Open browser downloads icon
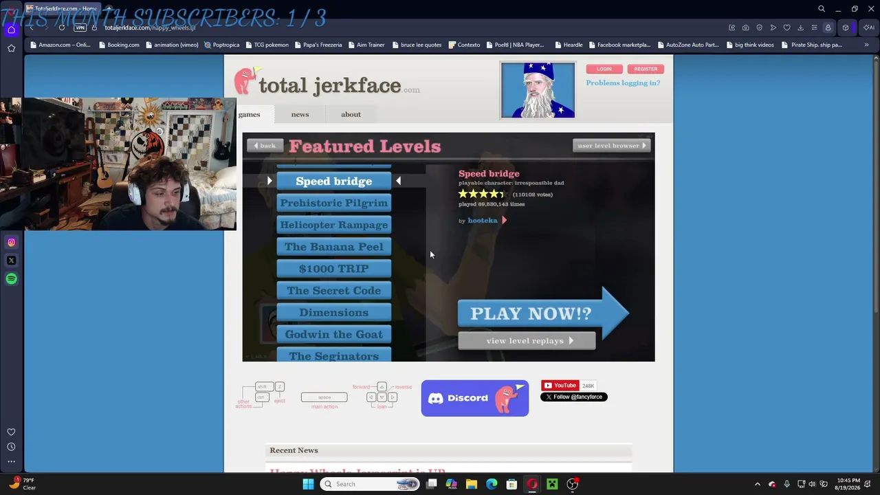 pos(800,27)
